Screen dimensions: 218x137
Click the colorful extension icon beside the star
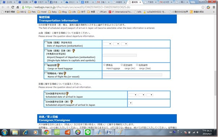click(208, 7)
